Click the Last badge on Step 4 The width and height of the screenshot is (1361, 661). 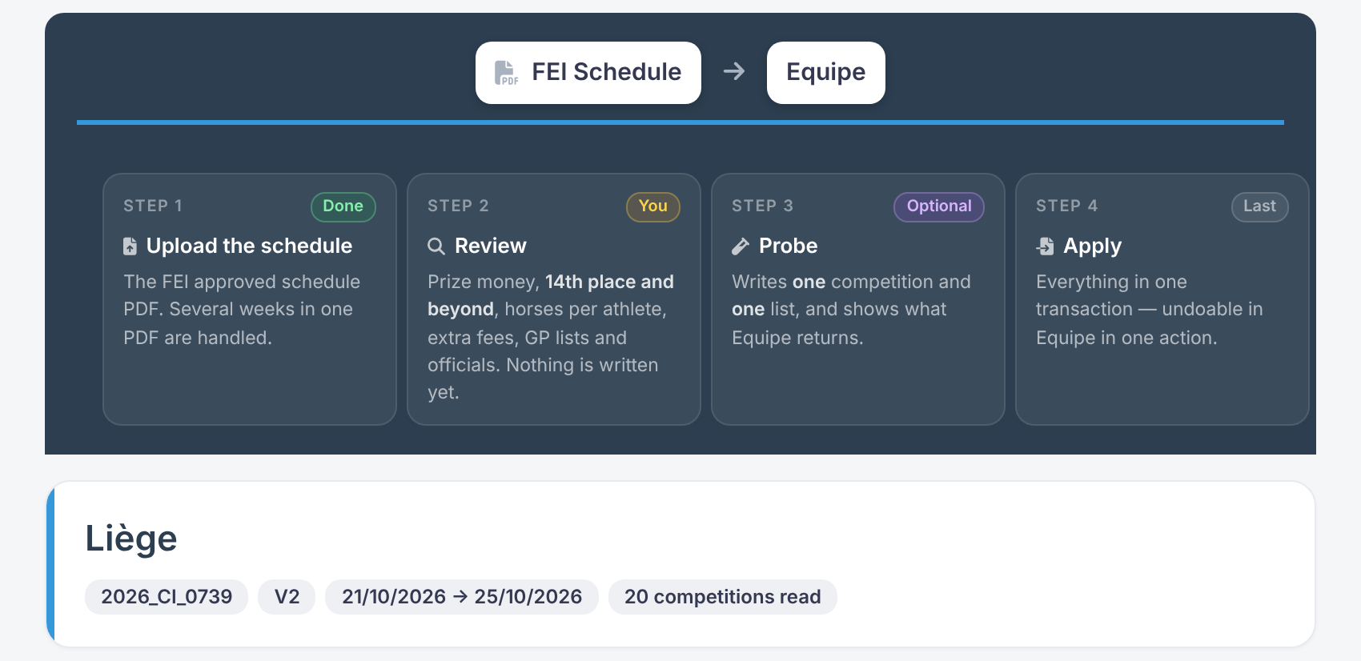(x=1260, y=206)
